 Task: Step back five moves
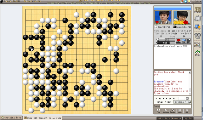[160, 98]
